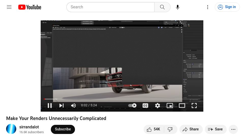Viewport: 244px width, 137px height.
Task: Save the video to a playlist
Action: coord(215,129)
